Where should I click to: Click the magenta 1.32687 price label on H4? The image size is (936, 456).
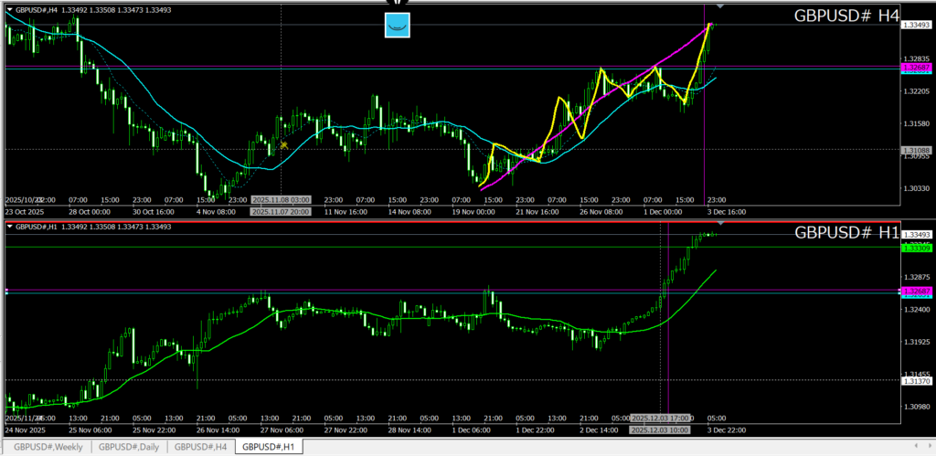coord(916,68)
